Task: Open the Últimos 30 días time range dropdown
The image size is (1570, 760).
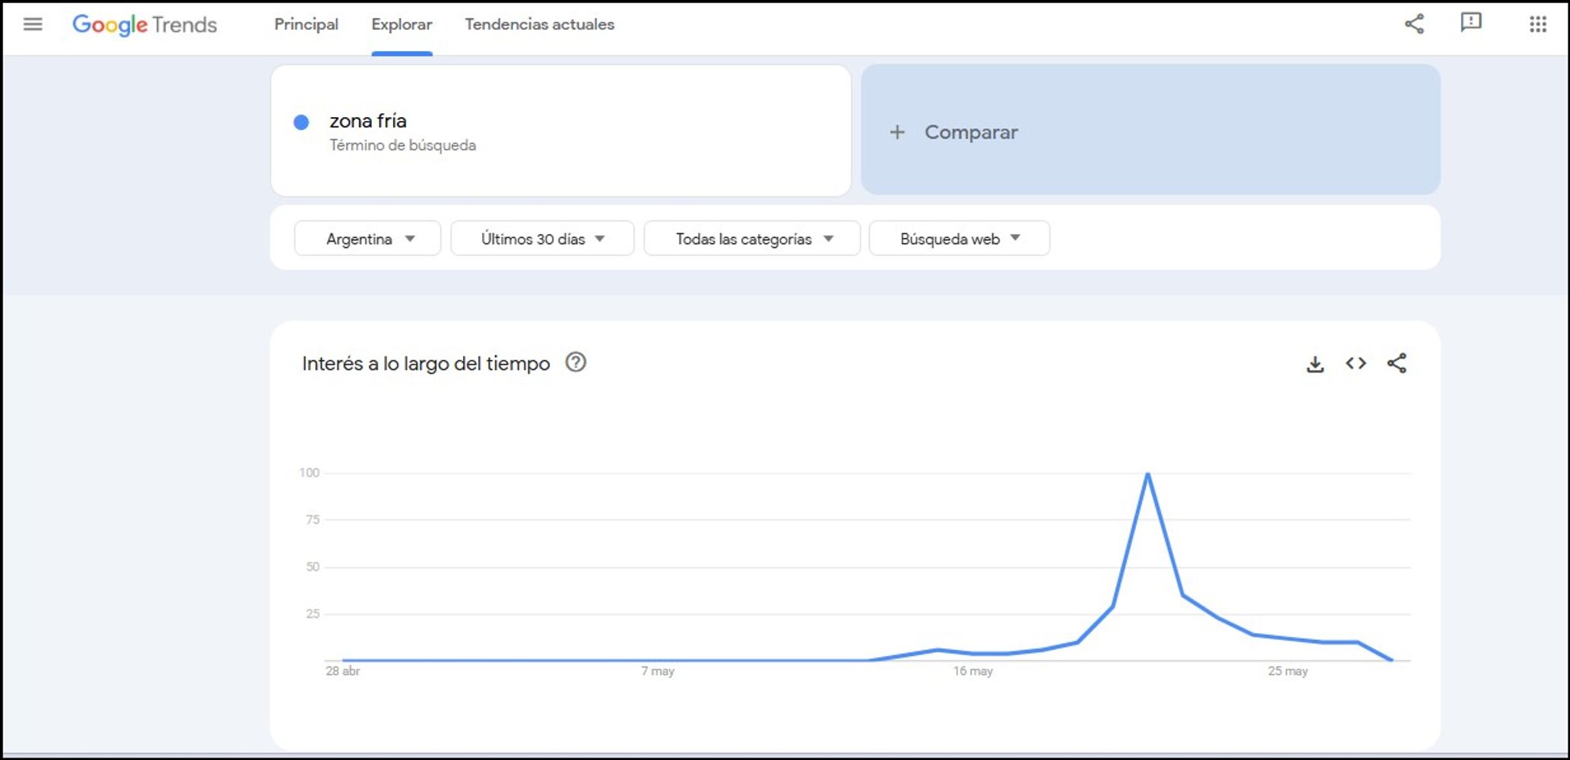Action: tap(542, 239)
